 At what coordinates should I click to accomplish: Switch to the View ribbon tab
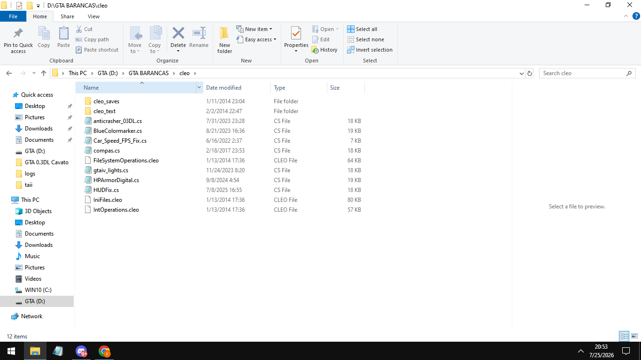(x=93, y=16)
